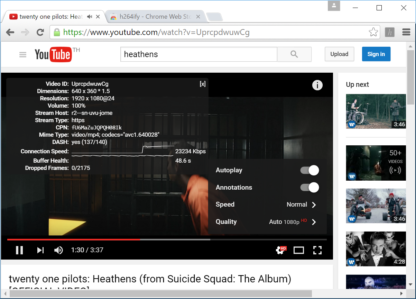This screenshot has width=416, height=299.
Task: Click the Upload button
Action: [x=339, y=54]
